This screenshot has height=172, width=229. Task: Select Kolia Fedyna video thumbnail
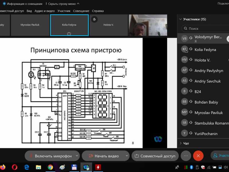click(x=69, y=25)
